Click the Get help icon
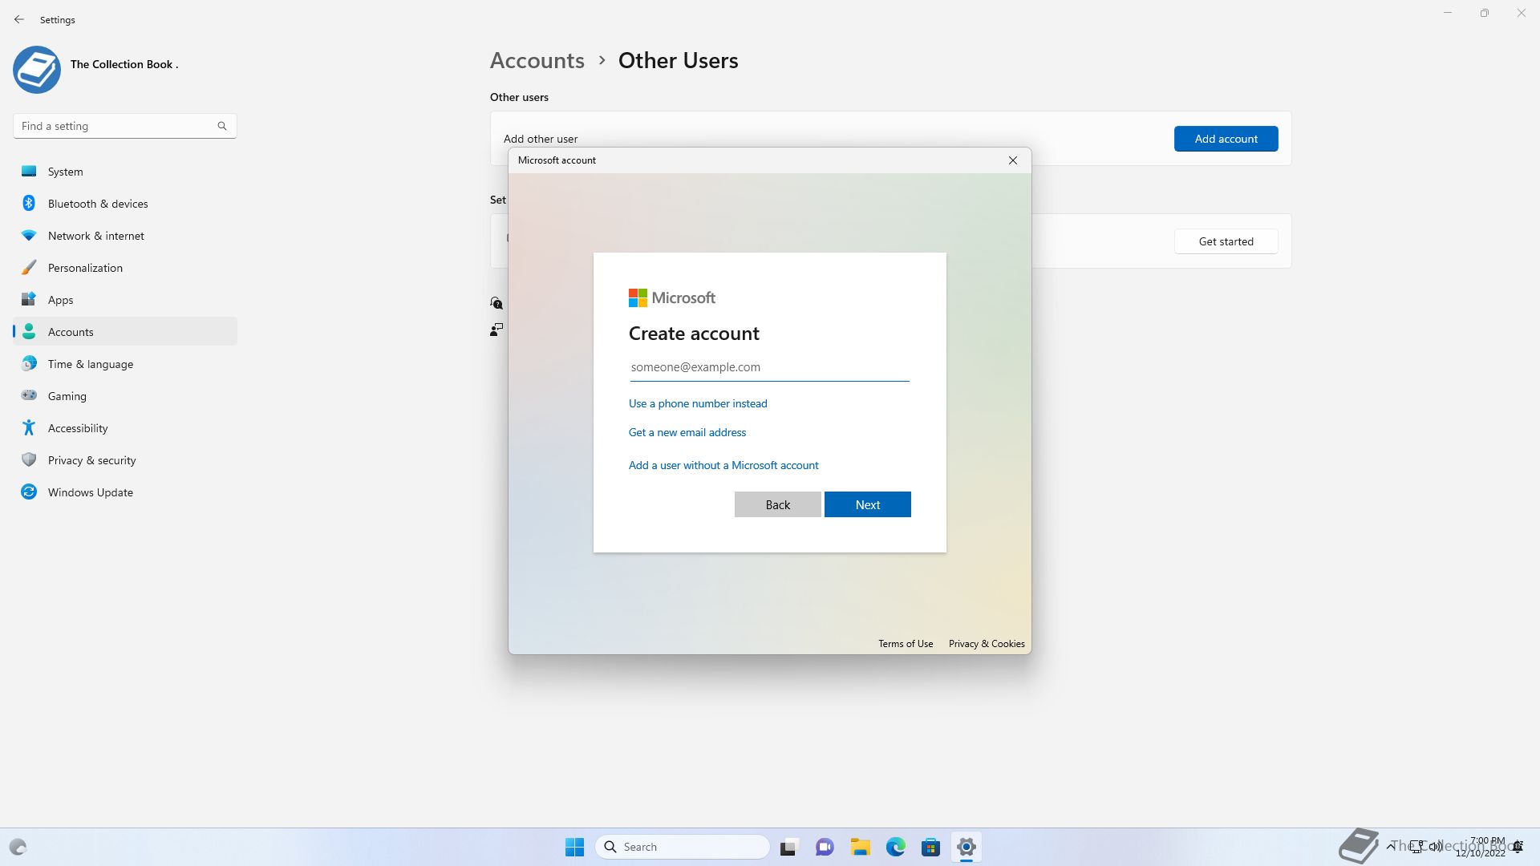 coord(496,303)
